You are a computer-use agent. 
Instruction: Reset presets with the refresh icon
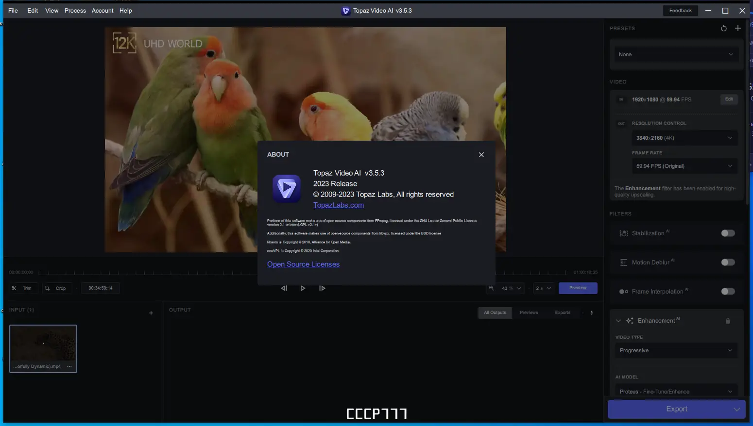(x=723, y=28)
